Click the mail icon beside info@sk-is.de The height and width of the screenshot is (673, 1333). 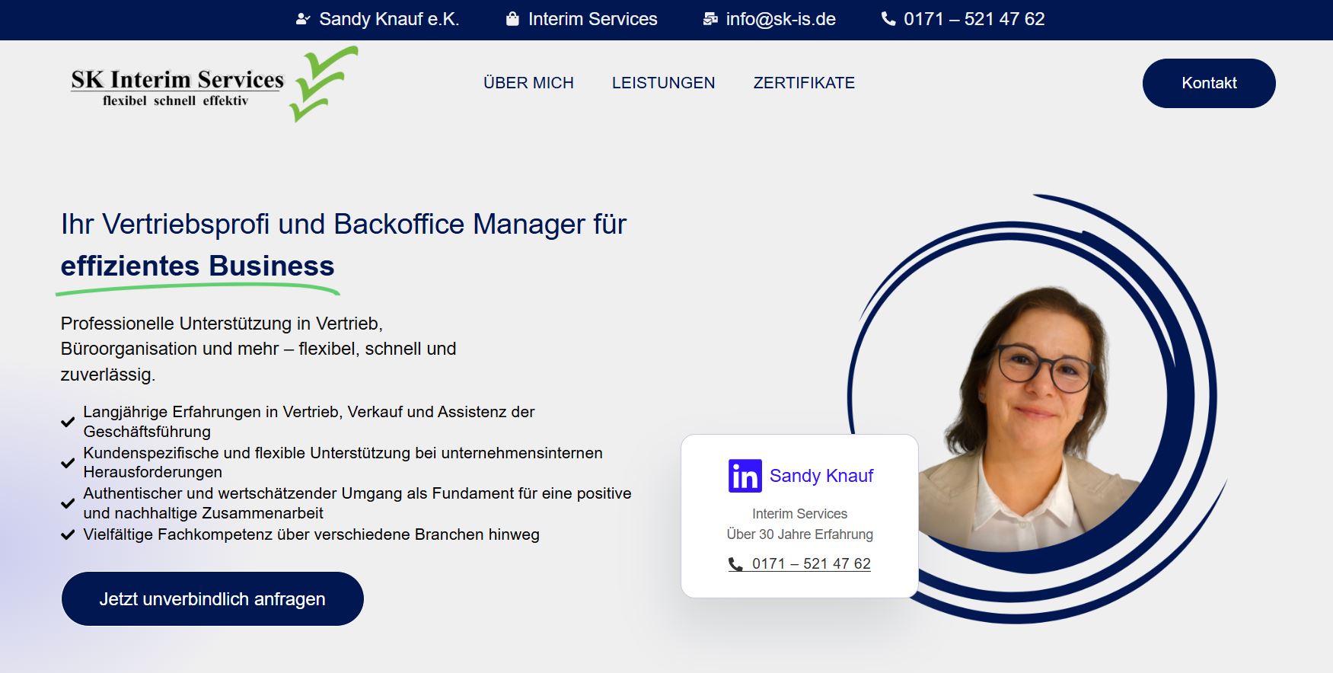click(710, 19)
